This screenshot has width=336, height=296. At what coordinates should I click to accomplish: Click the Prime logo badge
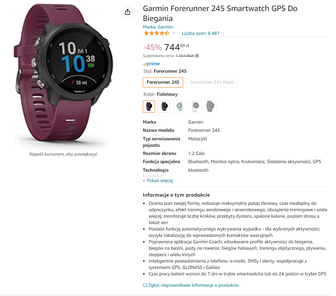coord(151,64)
